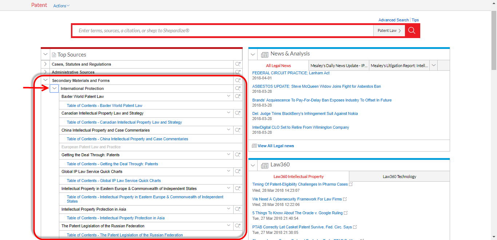This screenshot has height=240, width=497.
Task: Open the Actions dropdown menu
Action: tap(61, 6)
